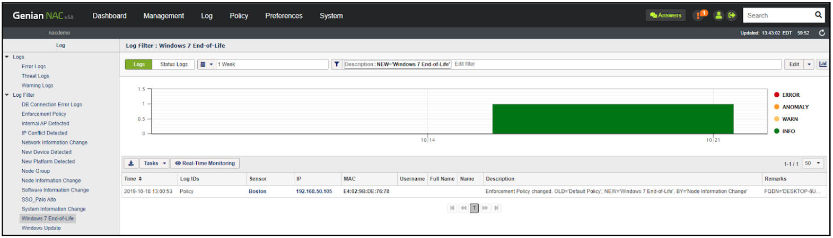Click the Edit filter button
Screen dimensions: 833x238
coord(794,65)
